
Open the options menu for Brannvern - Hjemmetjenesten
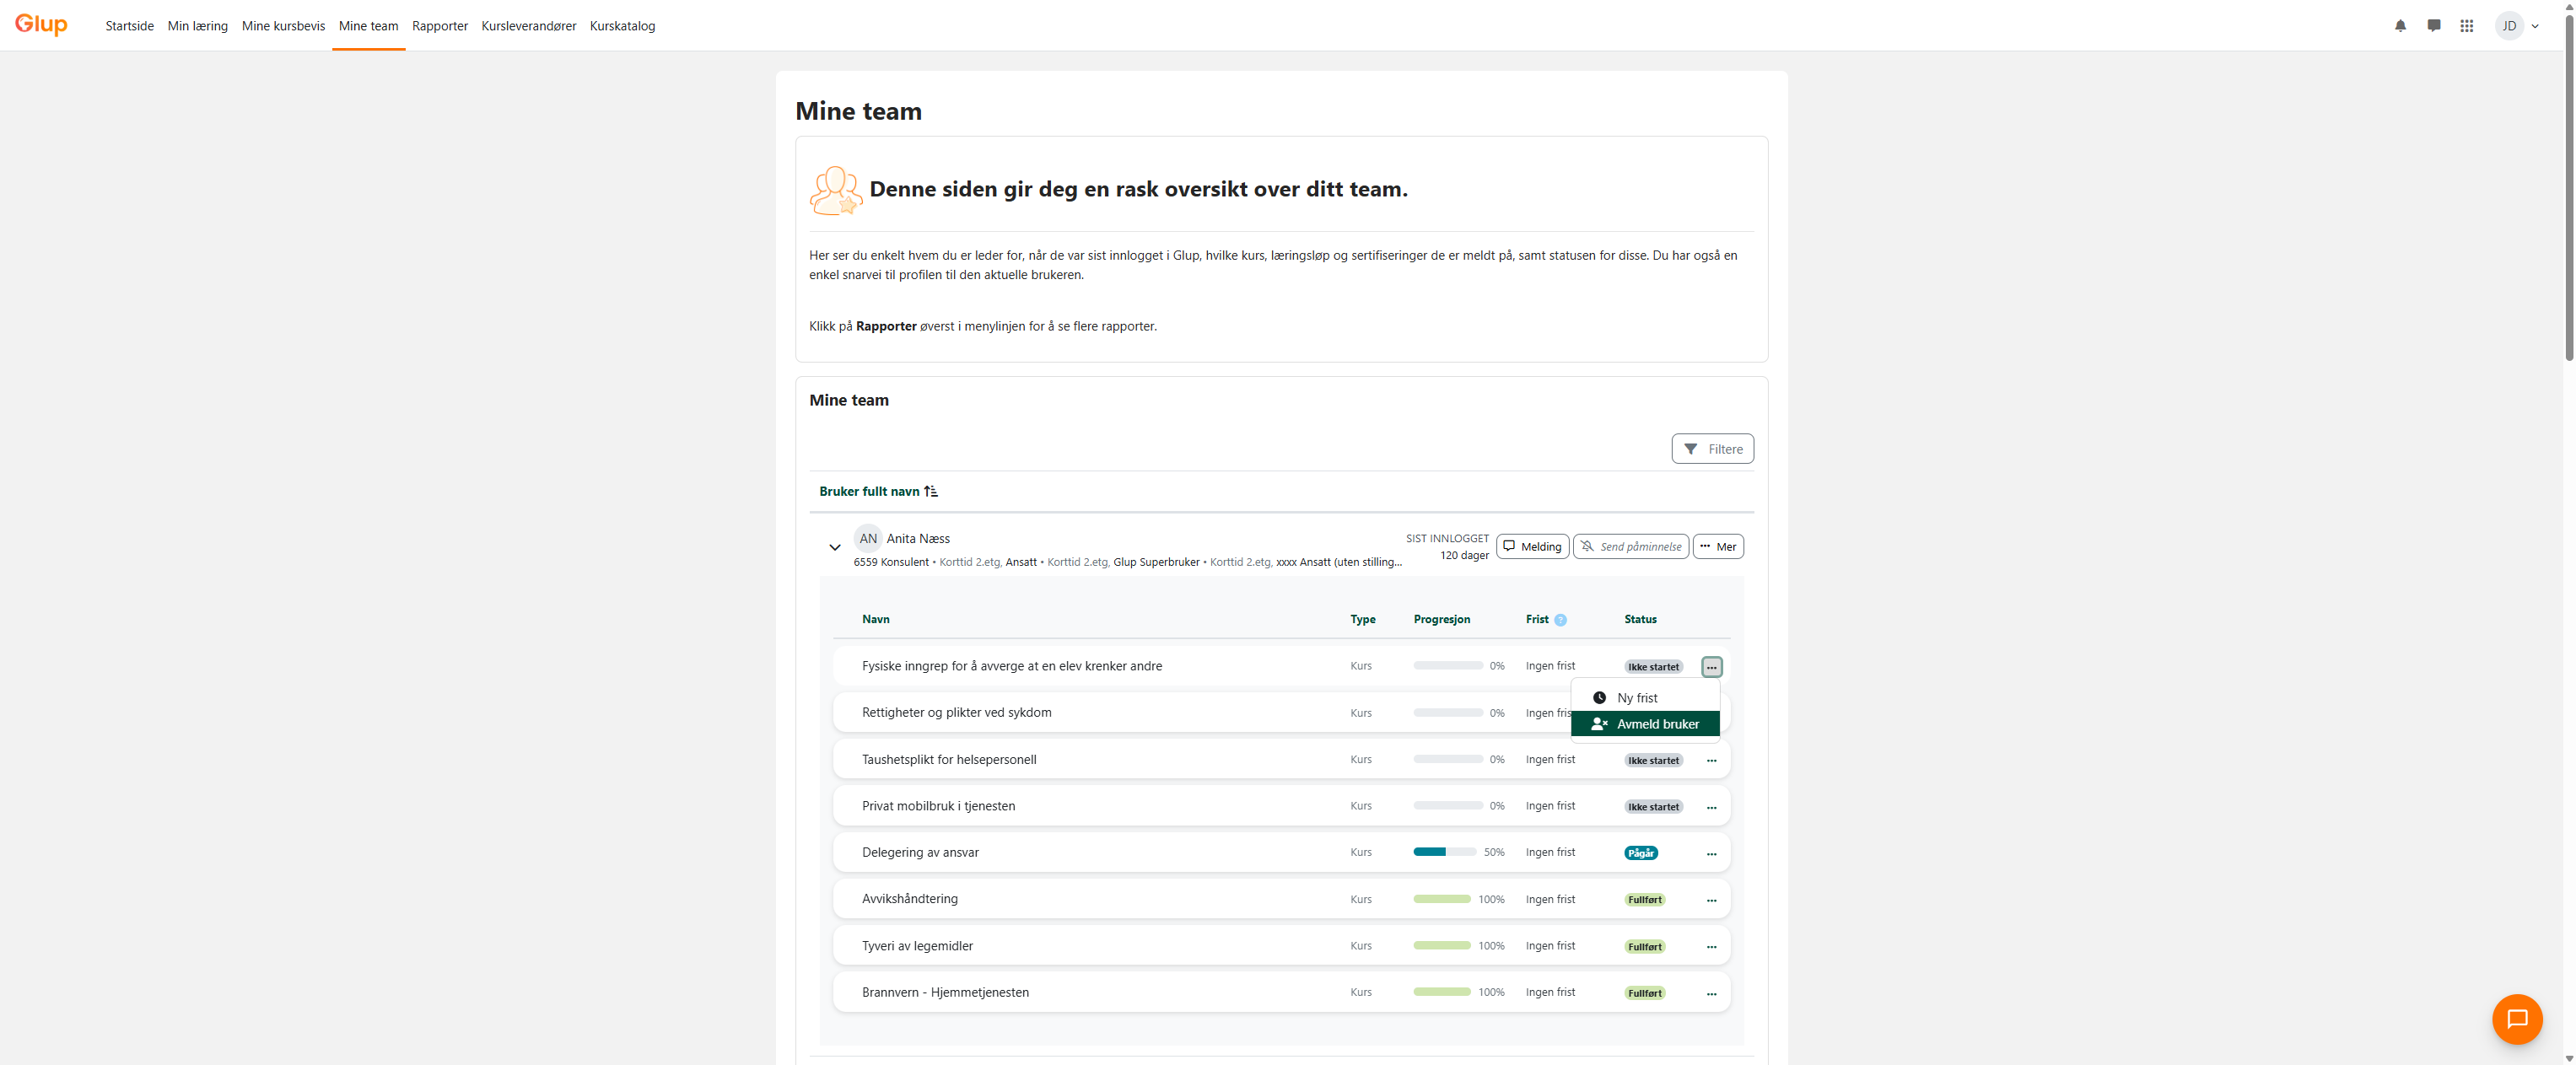tap(1711, 993)
